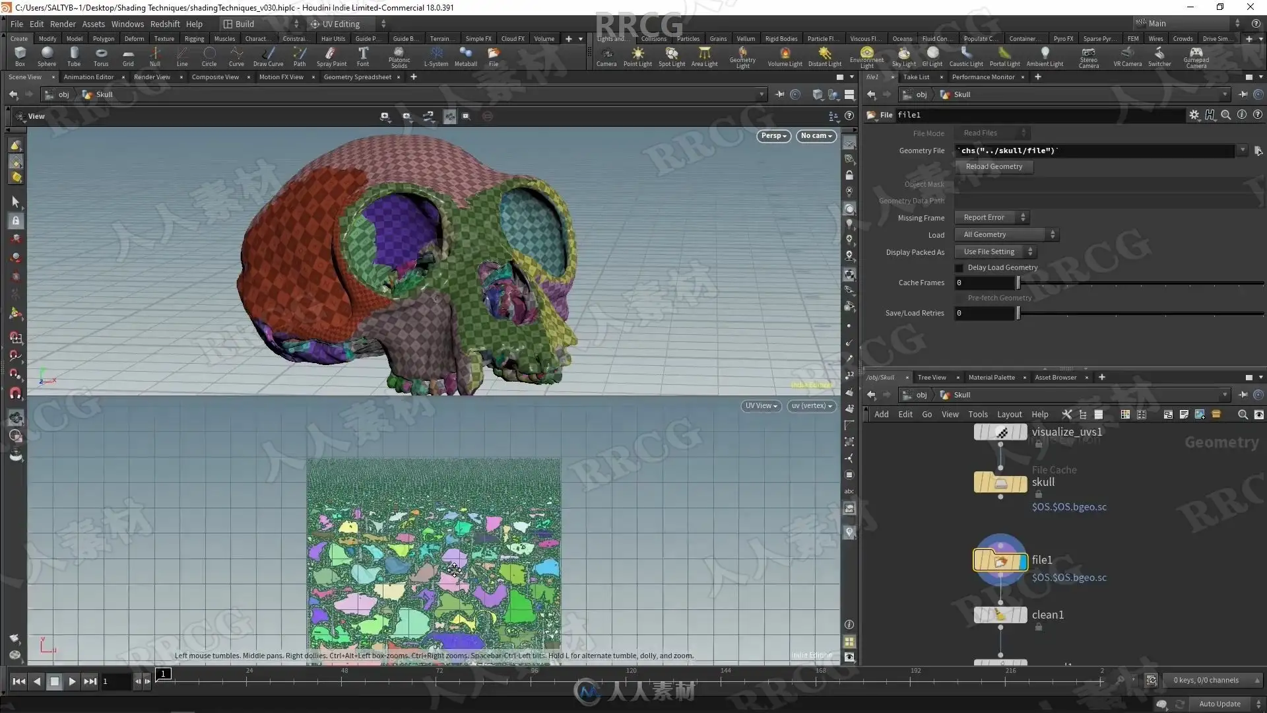Switch to the Geometry Spreadsheet tab
This screenshot has width=1267, height=713.
[x=357, y=77]
